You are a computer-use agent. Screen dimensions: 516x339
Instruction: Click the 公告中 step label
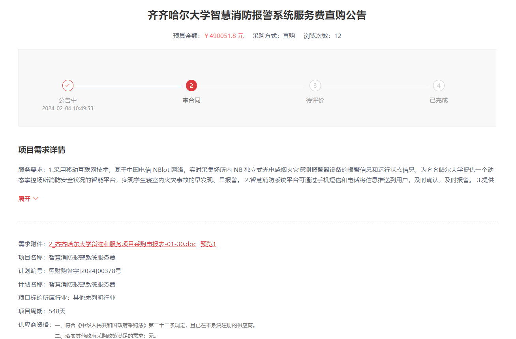point(68,100)
